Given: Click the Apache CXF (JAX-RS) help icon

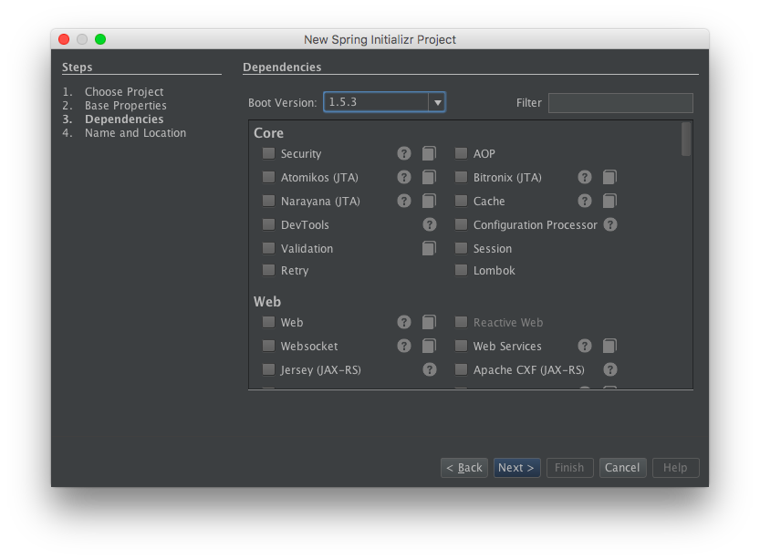Looking at the screenshot, I should click(610, 369).
